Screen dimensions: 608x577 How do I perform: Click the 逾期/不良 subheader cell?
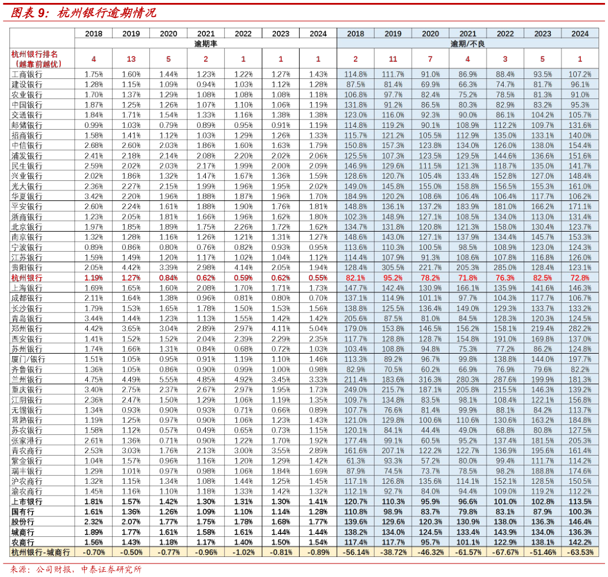468,44
